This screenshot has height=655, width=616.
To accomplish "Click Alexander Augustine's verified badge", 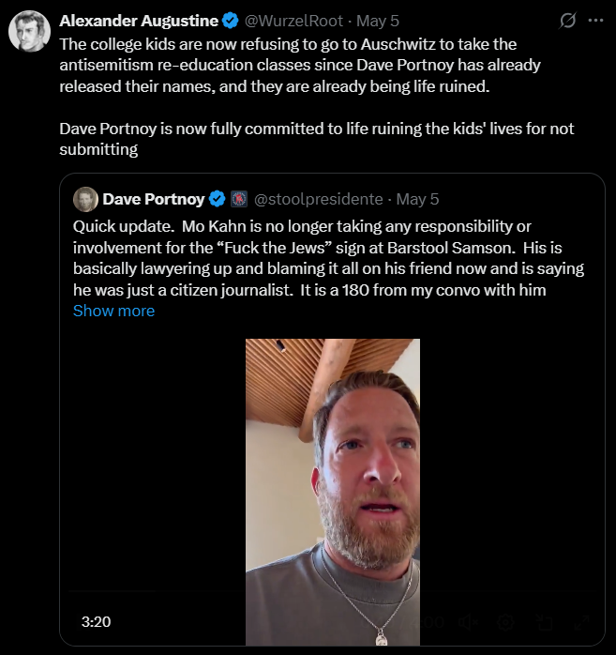I will tap(233, 21).
